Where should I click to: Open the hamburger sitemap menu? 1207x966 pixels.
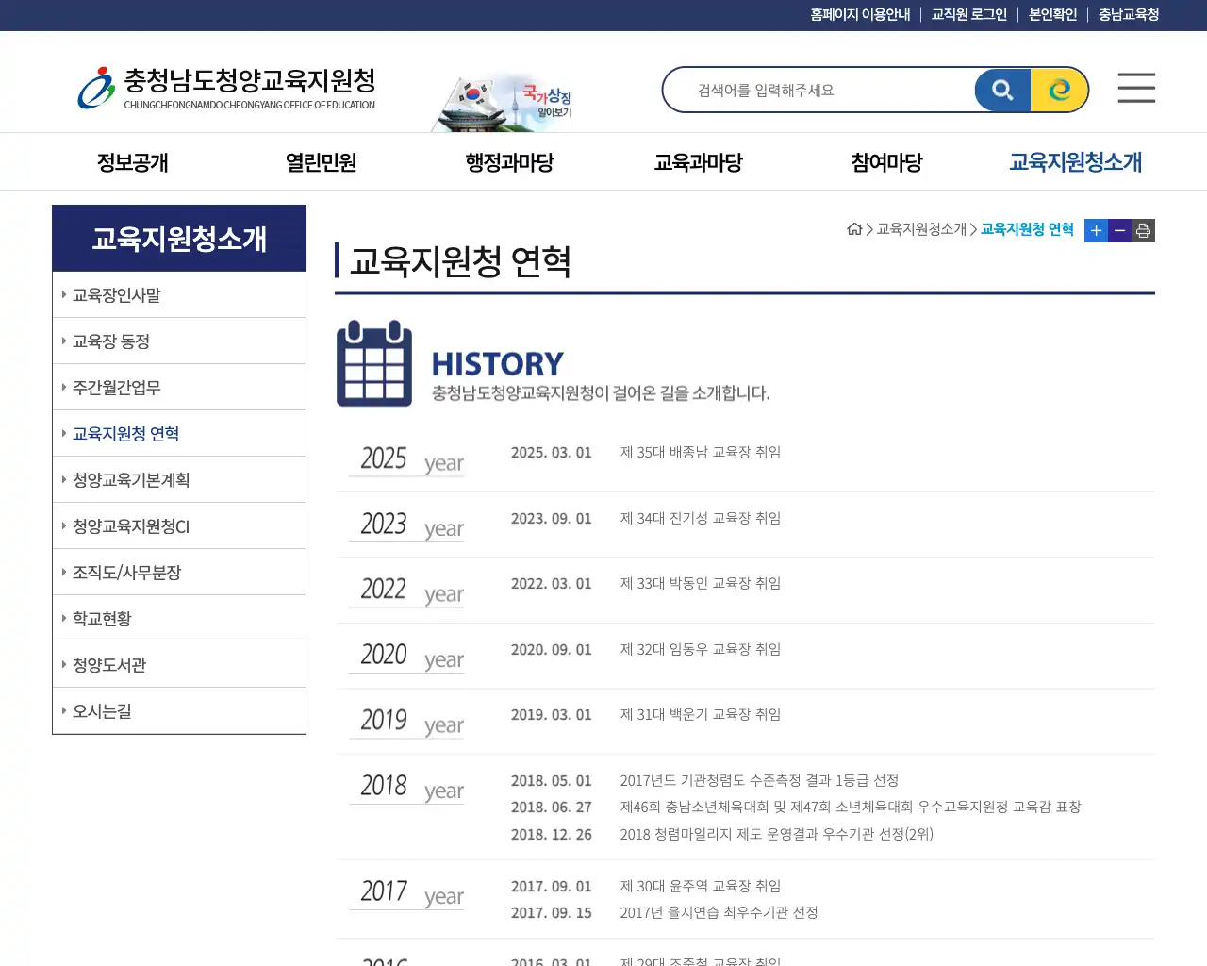(1136, 88)
